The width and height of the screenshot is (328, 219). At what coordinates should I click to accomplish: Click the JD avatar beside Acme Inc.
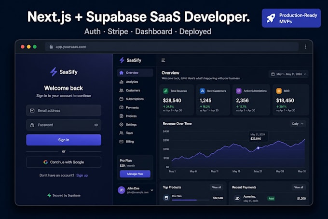pyautogui.click(x=237, y=198)
